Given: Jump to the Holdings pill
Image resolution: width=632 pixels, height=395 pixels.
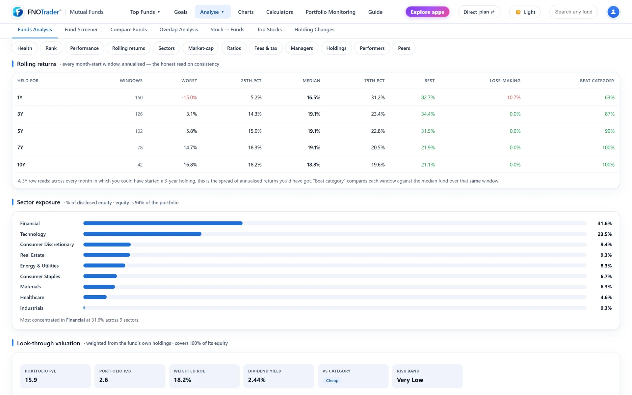Looking at the screenshot, I should coord(336,48).
